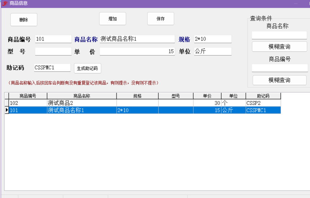Select table cell 102
Screen dimensions: 310x198
(28, 103)
